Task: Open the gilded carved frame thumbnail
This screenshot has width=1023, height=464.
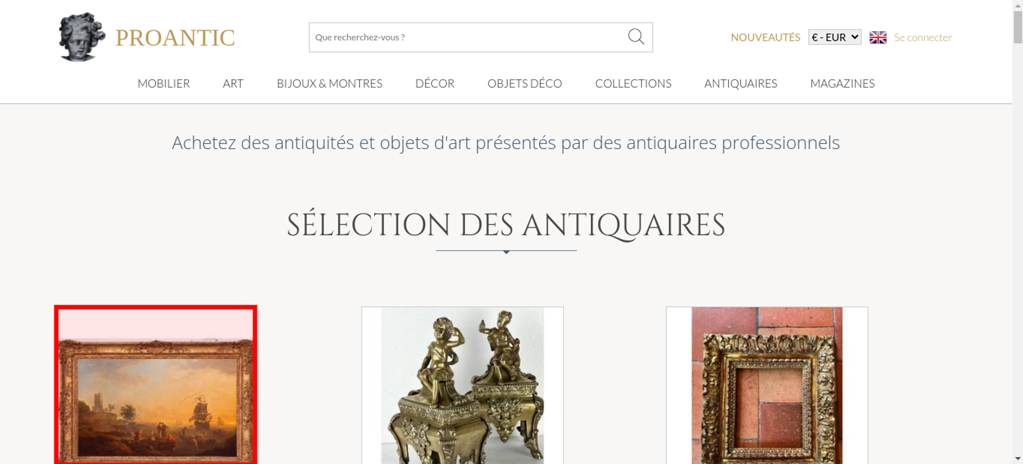Action: [767, 385]
